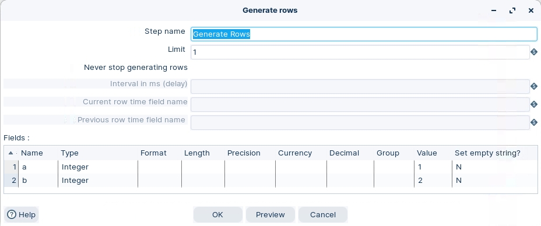Confirm the dialog with OK
The height and width of the screenshot is (226, 541).
[x=217, y=214]
